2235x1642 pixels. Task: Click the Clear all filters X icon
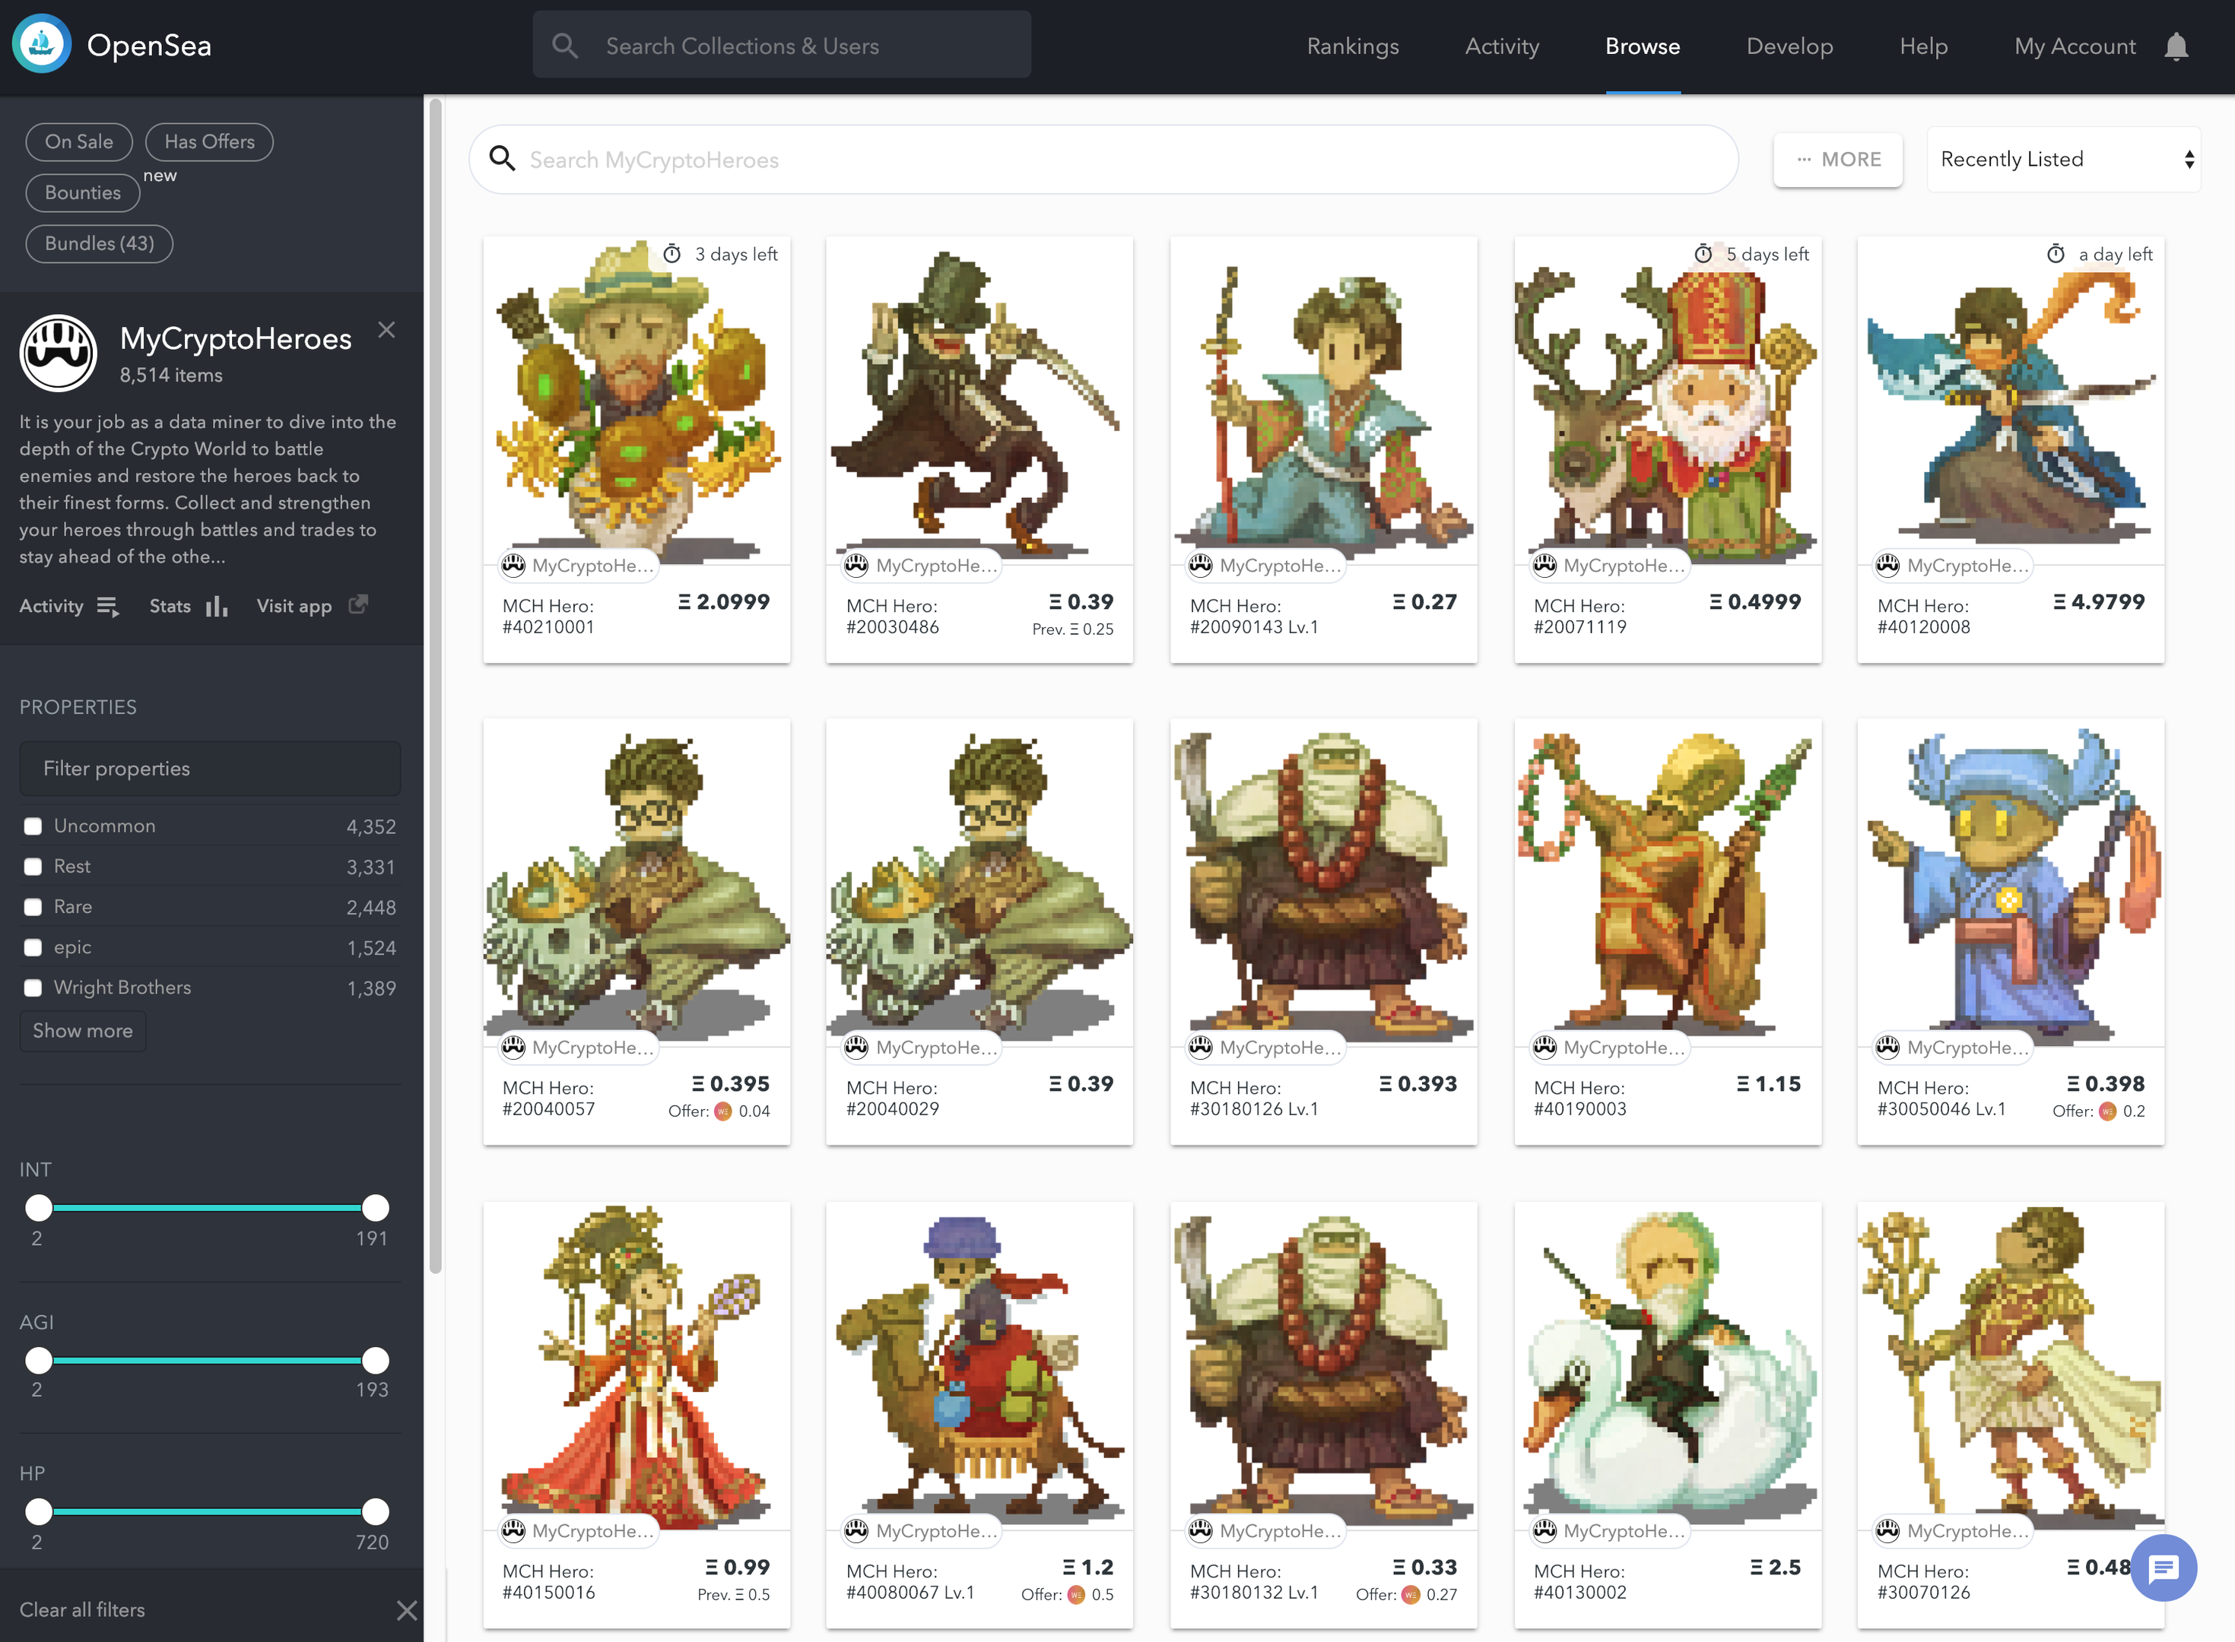tap(407, 1610)
